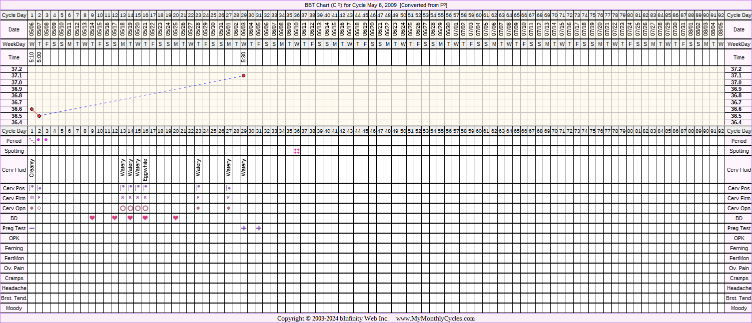Click positive pregnancy test plus on day 31
Image resolution: width=752 pixels, height=323 pixels.
pos(259,228)
